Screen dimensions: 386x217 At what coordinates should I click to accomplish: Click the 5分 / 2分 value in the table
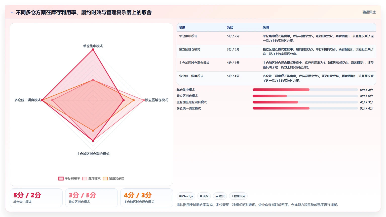coord(233,36)
